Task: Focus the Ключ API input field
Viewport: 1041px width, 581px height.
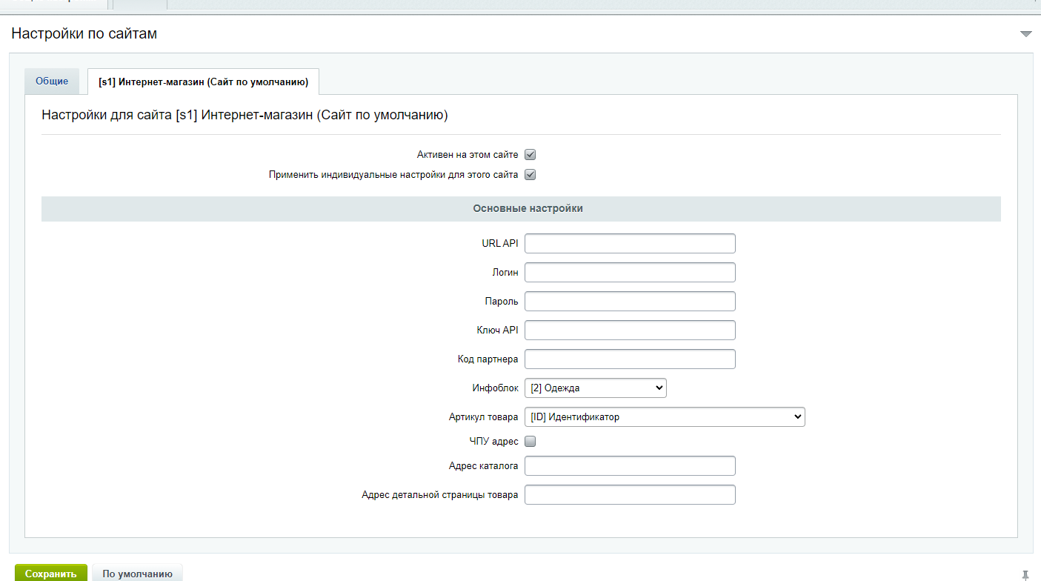Action: 630,331
